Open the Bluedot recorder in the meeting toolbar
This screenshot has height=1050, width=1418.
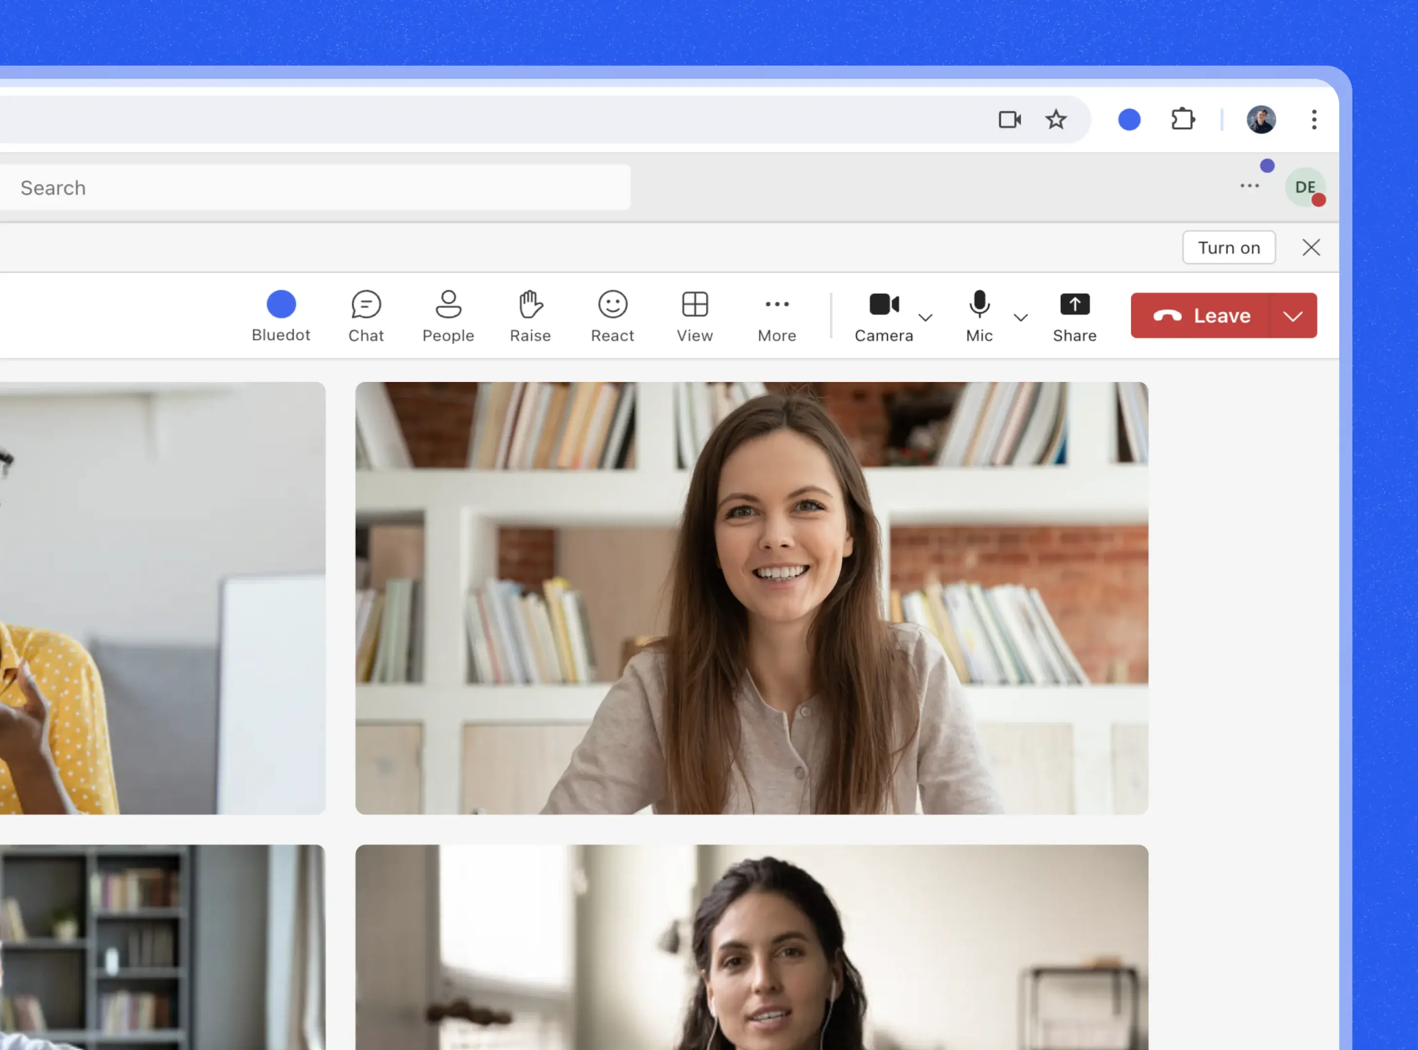click(281, 316)
